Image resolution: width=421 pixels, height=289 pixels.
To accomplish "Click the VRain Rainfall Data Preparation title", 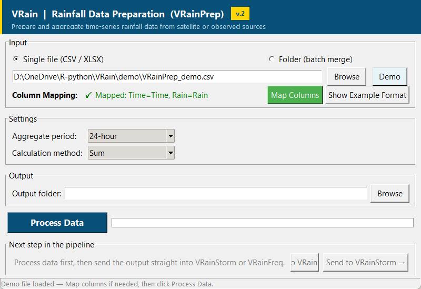I will [x=117, y=14].
